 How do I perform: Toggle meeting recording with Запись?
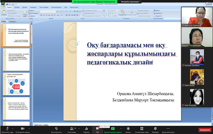click(x=128, y=129)
